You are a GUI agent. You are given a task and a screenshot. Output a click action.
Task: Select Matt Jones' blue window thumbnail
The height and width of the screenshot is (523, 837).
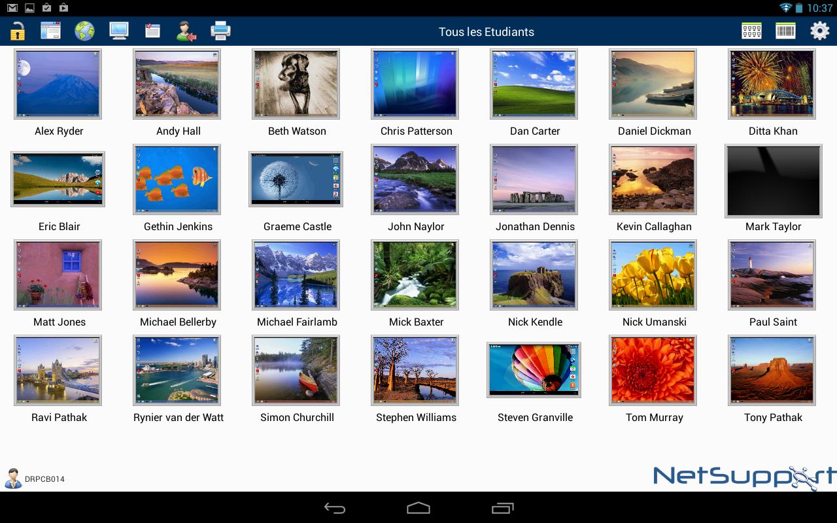pyautogui.click(x=58, y=275)
